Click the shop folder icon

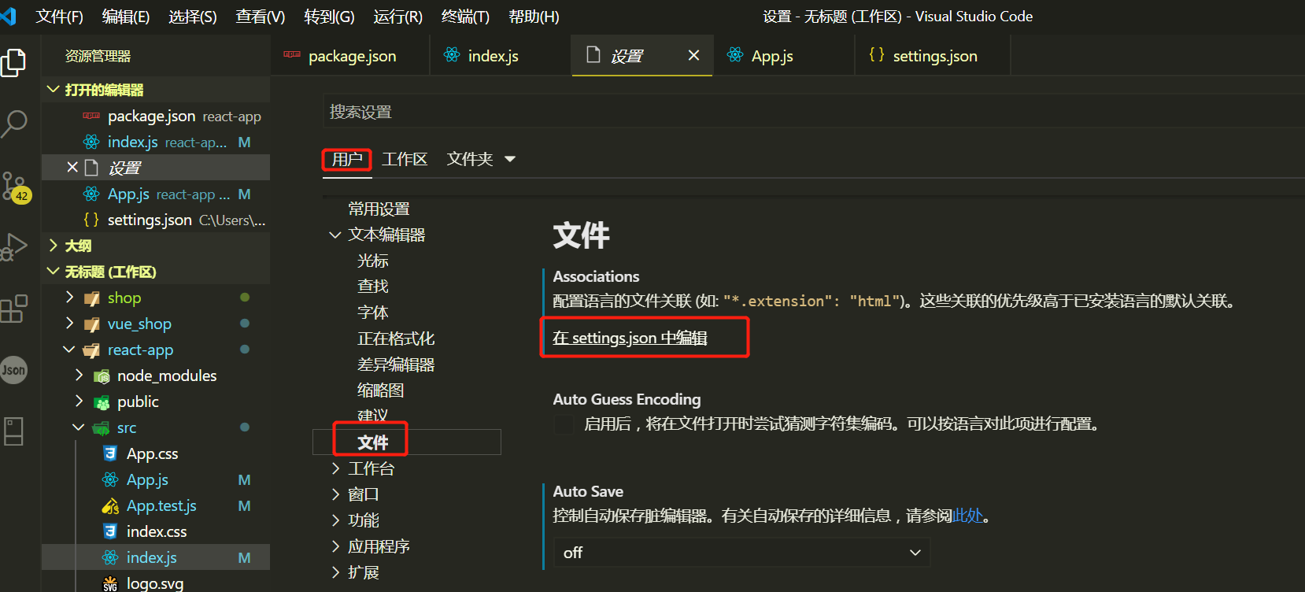(x=92, y=298)
